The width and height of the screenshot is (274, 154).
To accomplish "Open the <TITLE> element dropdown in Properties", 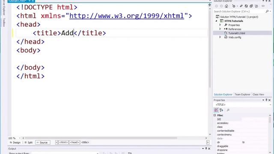I will (x=270, y=105).
